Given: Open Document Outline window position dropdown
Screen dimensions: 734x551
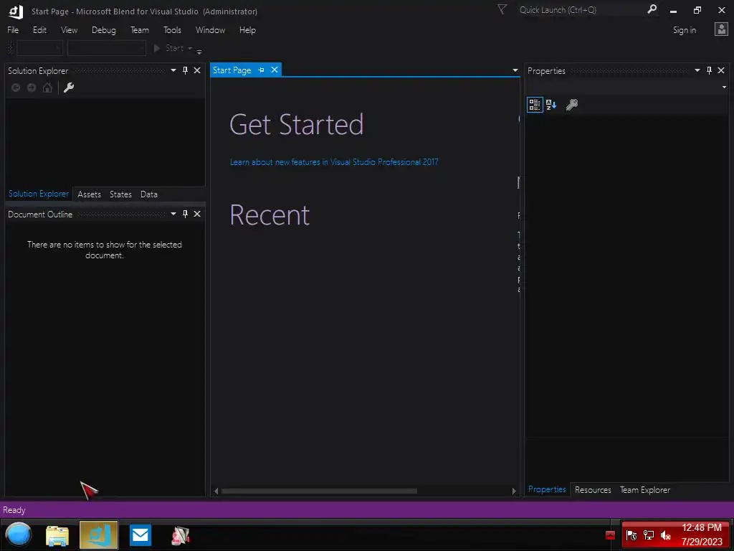Looking at the screenshot, I should tap(173, 214).
